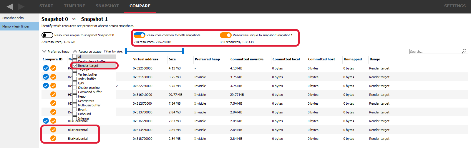This screenshot has height=148, width=471.
Task: Turn off resources common to both snapshots
Action: pos(139,35)
